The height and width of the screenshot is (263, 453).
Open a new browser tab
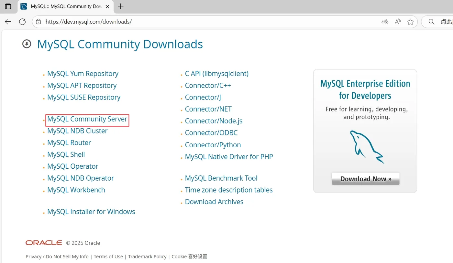click(x=121, y=6)
